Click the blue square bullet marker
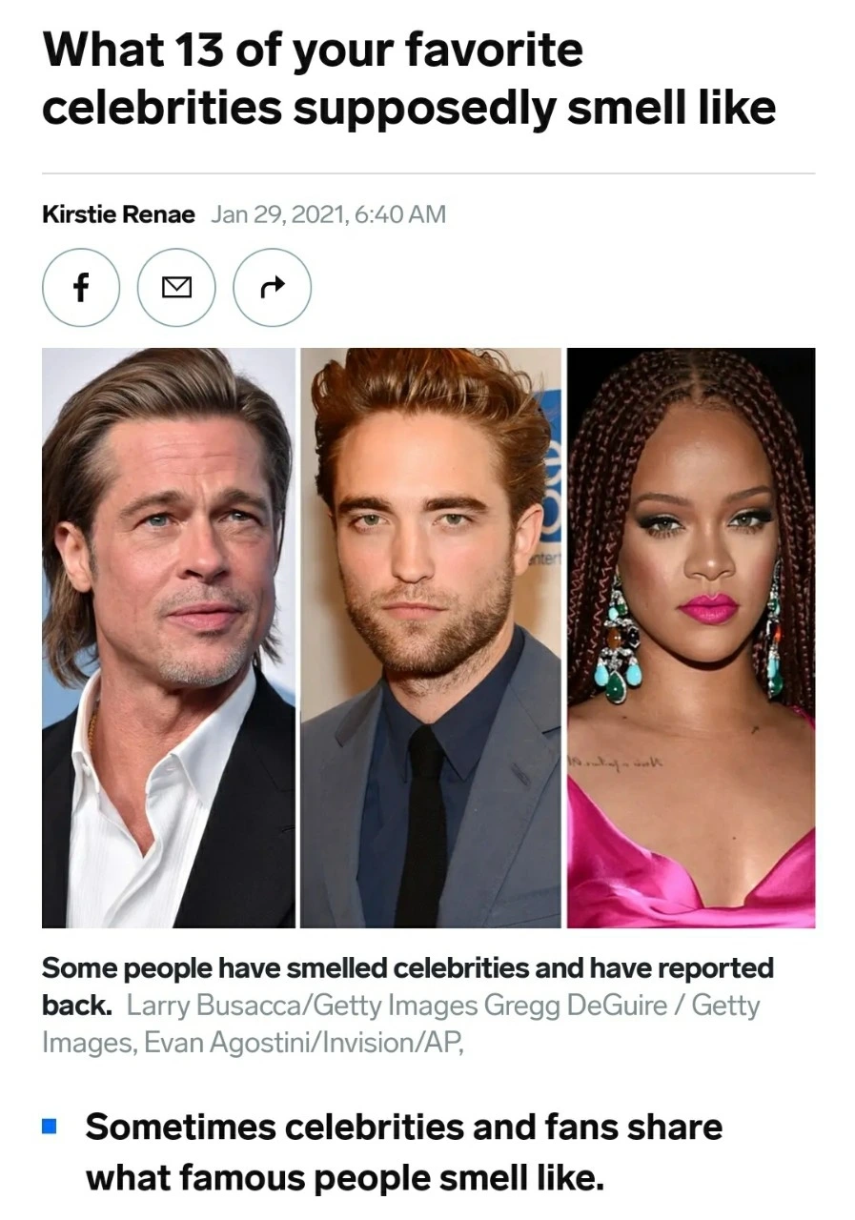The width and height of the screenshot is (855, 1220). tap(51, 1128)
